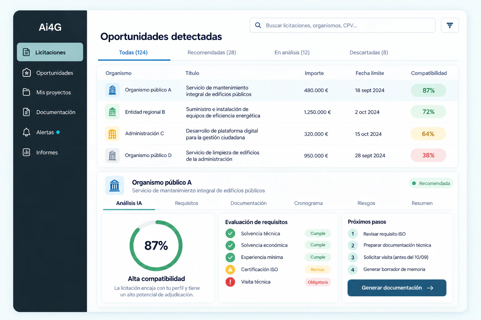The width and height of the screenshot is (481, 320).
Task: Click the Entidad regional B green icon
Action: 112,112
